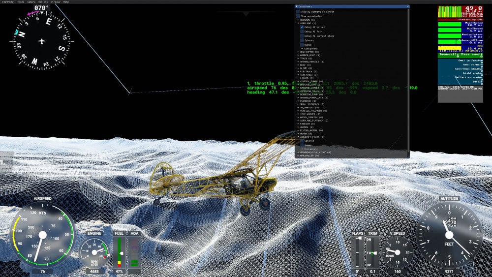Expand the HELICOPTER tree node
The width and height of the screenshot is (492, 277).
point(298,52)
